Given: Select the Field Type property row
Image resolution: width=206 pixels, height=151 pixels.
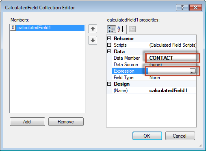Looking at the screenshot, I should click(154, 78).
